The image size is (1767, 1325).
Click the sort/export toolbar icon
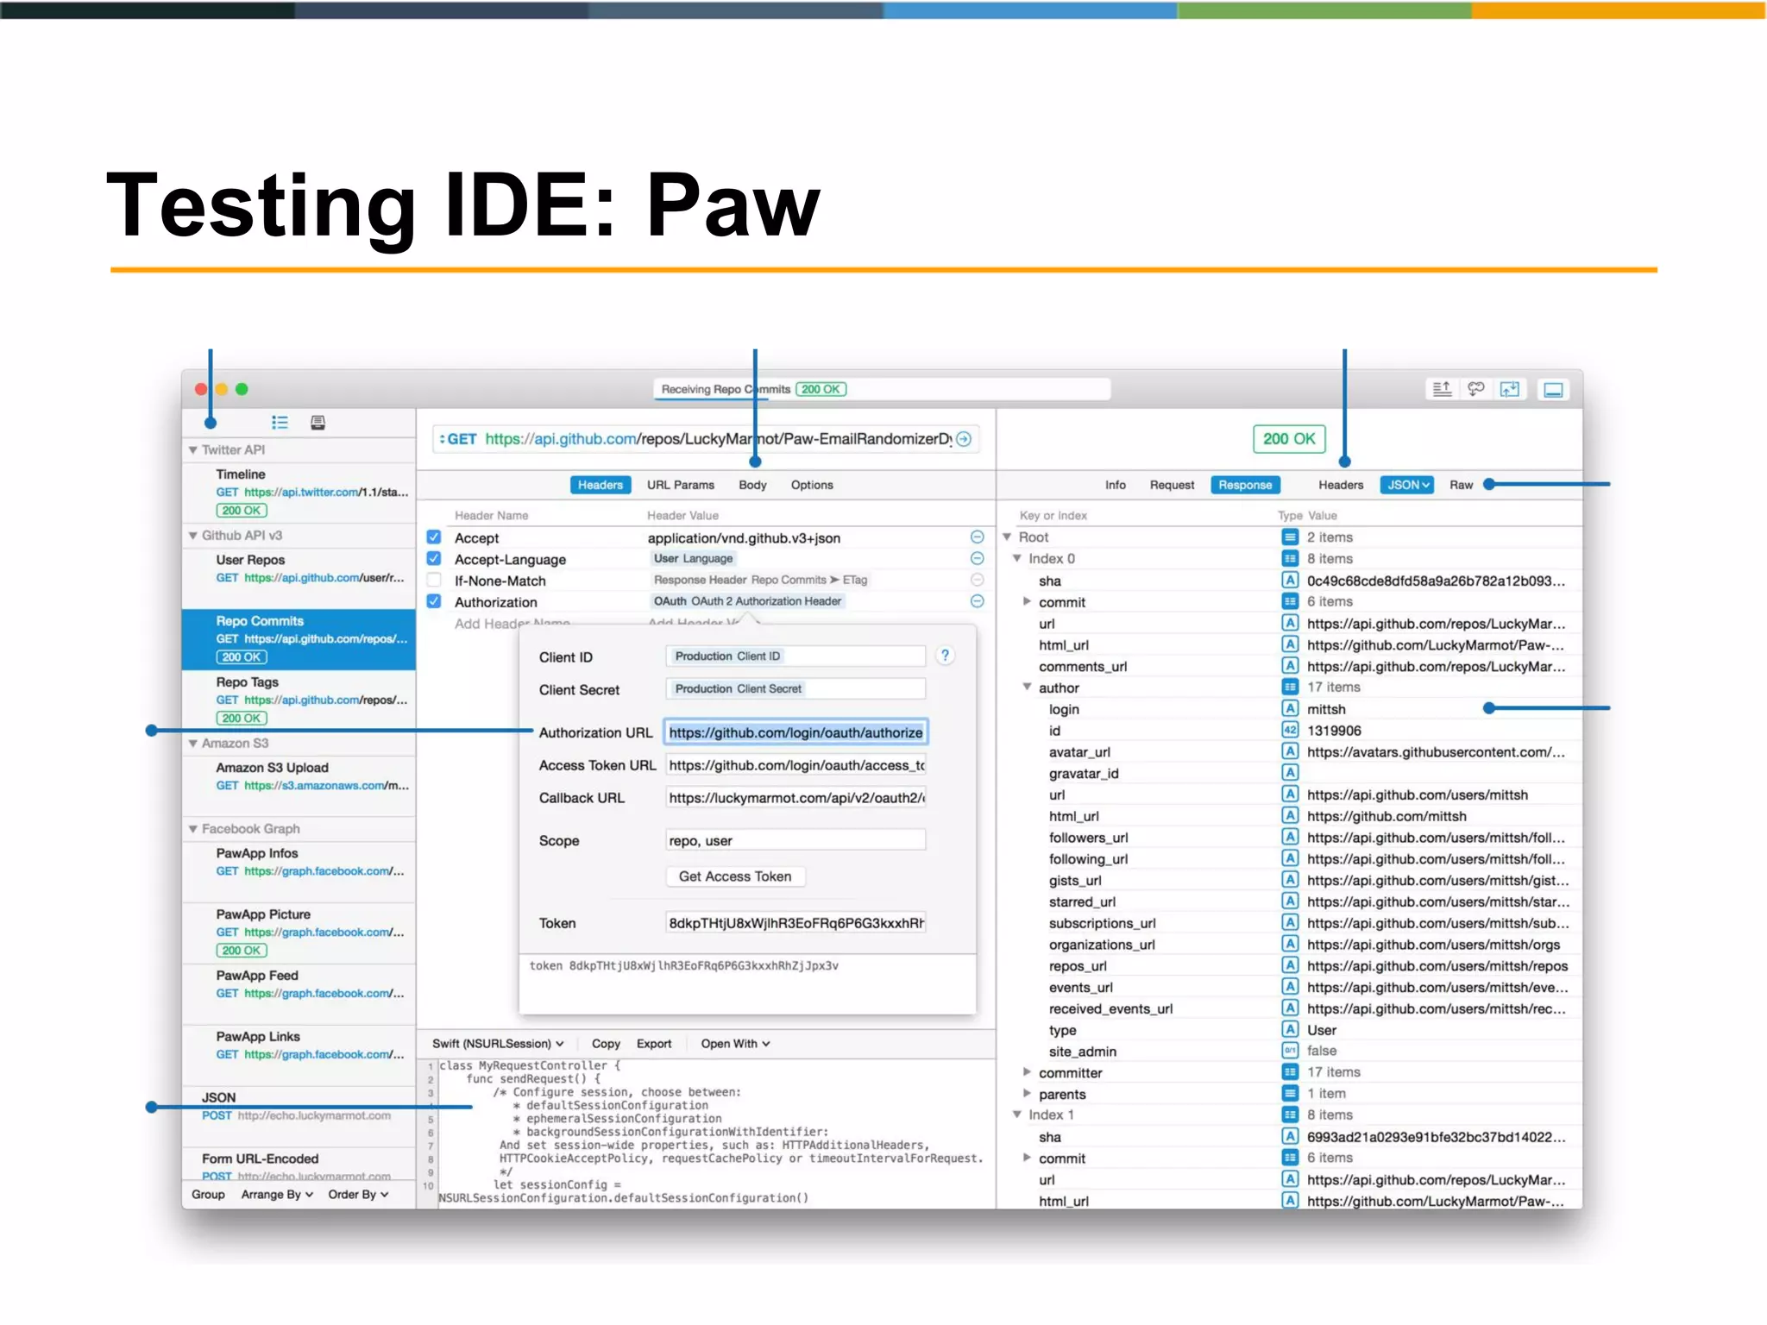(1442, 389)
